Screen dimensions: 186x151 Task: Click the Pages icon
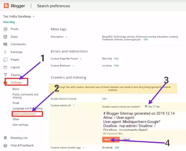coord(5,60)
